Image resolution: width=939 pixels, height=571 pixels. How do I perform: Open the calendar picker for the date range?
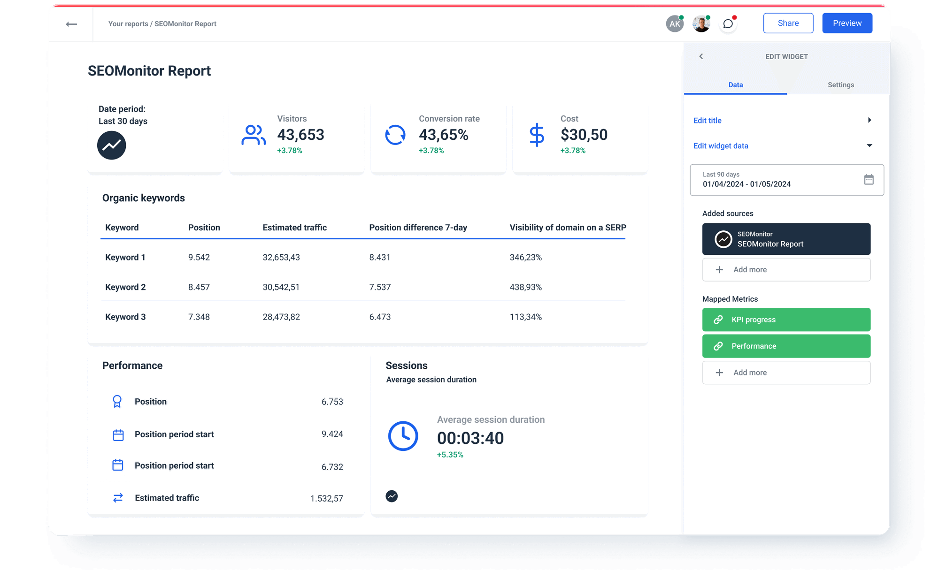pyautogui.click(x=869, y=179)
